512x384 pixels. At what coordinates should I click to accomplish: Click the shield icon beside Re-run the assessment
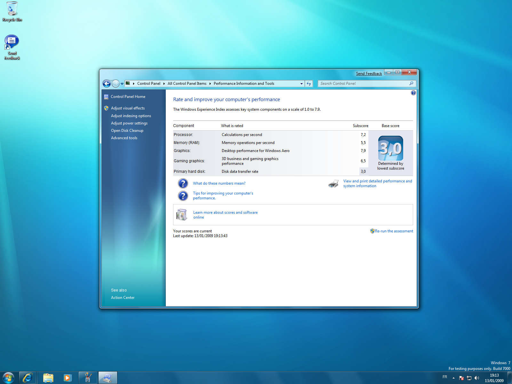pyautogui.click(x=372, y=231)
